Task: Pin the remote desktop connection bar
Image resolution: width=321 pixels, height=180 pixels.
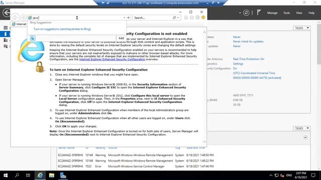Action: 103,3
